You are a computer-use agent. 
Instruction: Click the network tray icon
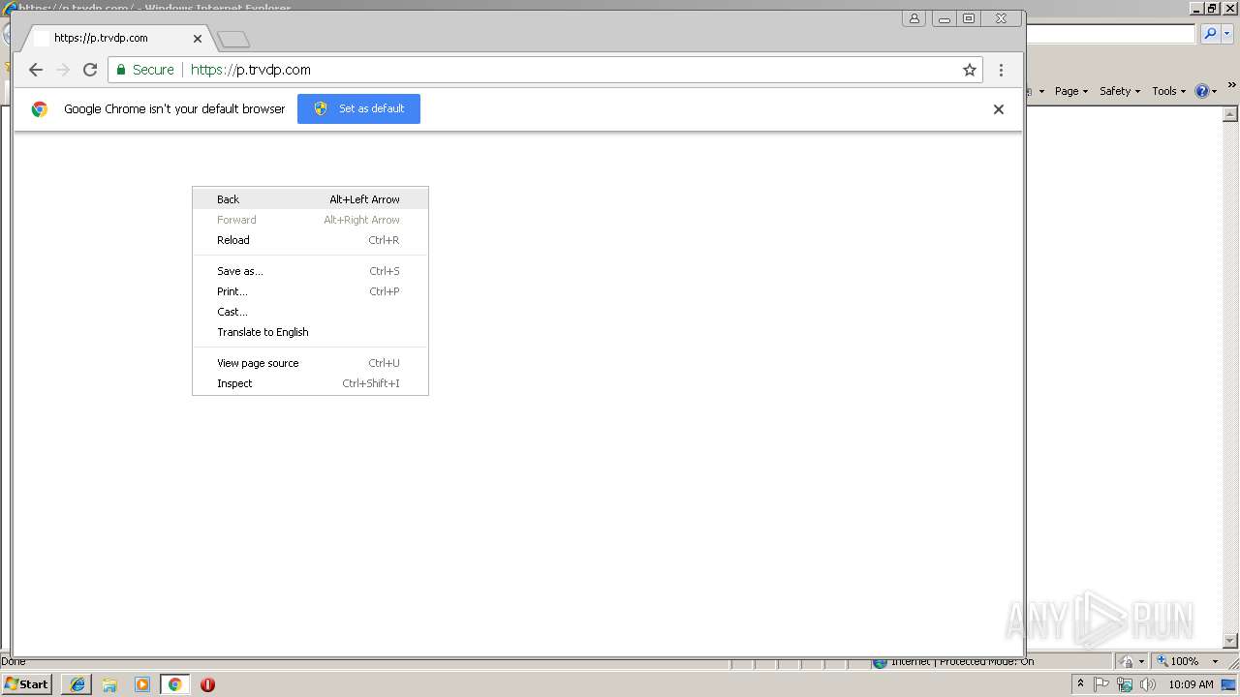1125,684
